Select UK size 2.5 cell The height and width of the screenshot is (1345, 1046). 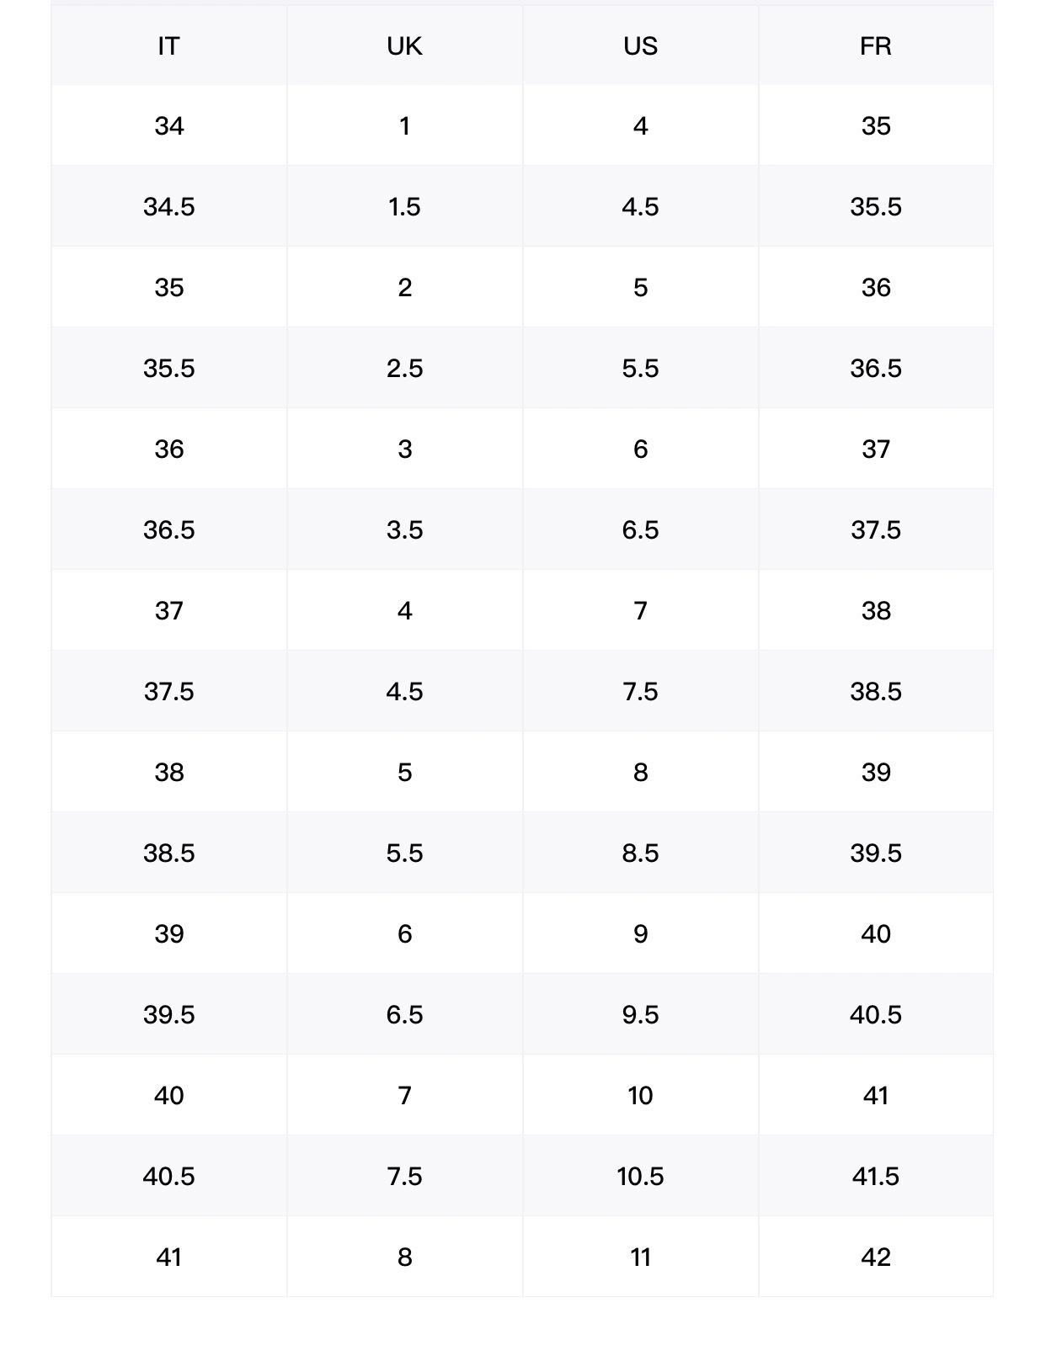coord(404,369)
